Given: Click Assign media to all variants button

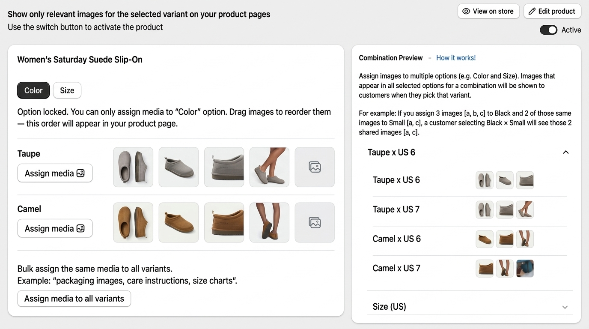Looking at the screenshot, I should click(74, 299).
